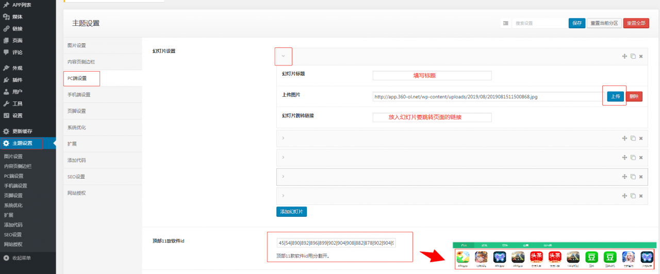Click the move icon on the third slide row

click(x=624, y=157)
